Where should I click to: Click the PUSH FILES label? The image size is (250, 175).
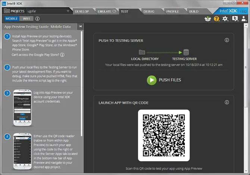click(x=170, y=80)
